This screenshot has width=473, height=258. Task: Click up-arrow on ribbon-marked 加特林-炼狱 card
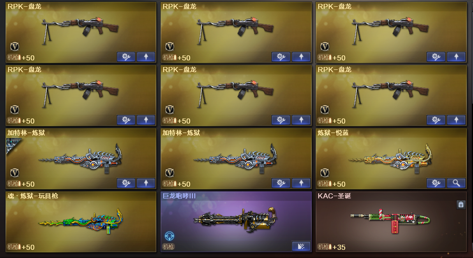point(146,183)
